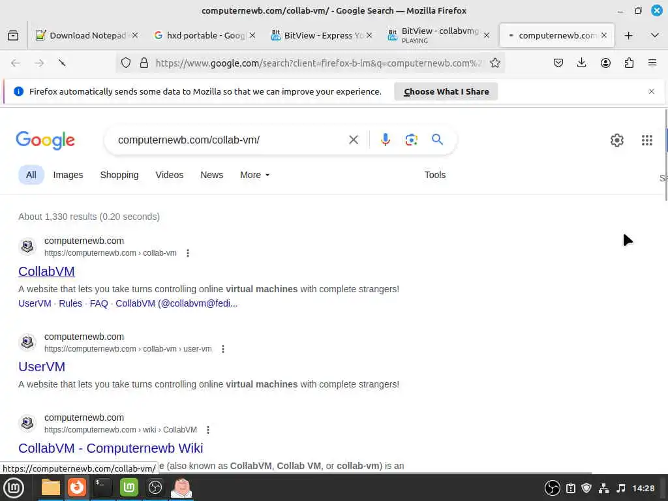The height and width of the screenshot is (501, 668).
Task: Open a new tab with plus
Action: [x=628, y=35]
